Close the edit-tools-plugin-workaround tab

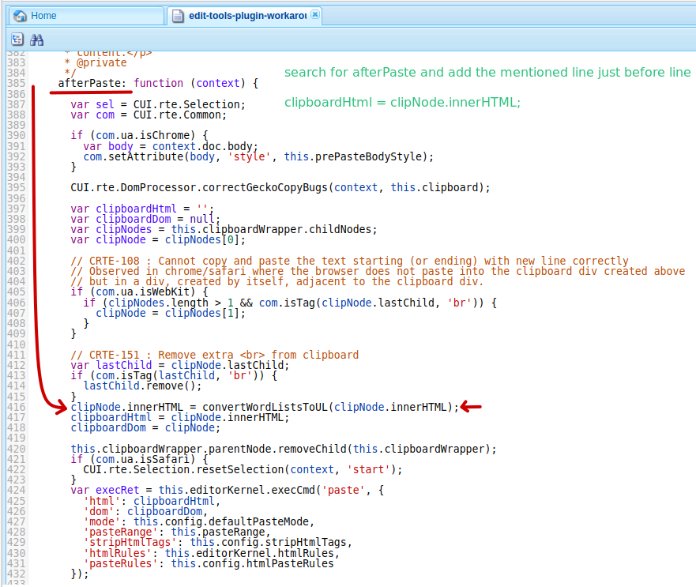315,14
